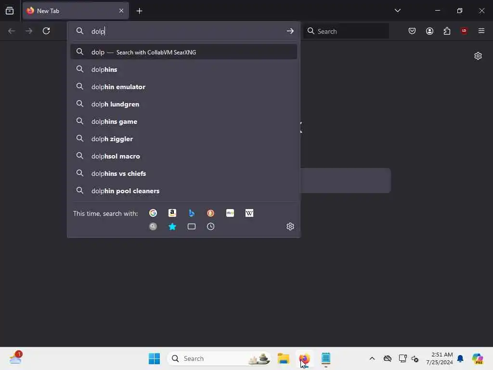This screenshot has width=493, height=370.
Task: Choose the "dolphin pool cleaners" suggestion
Action: pos(183,191)
